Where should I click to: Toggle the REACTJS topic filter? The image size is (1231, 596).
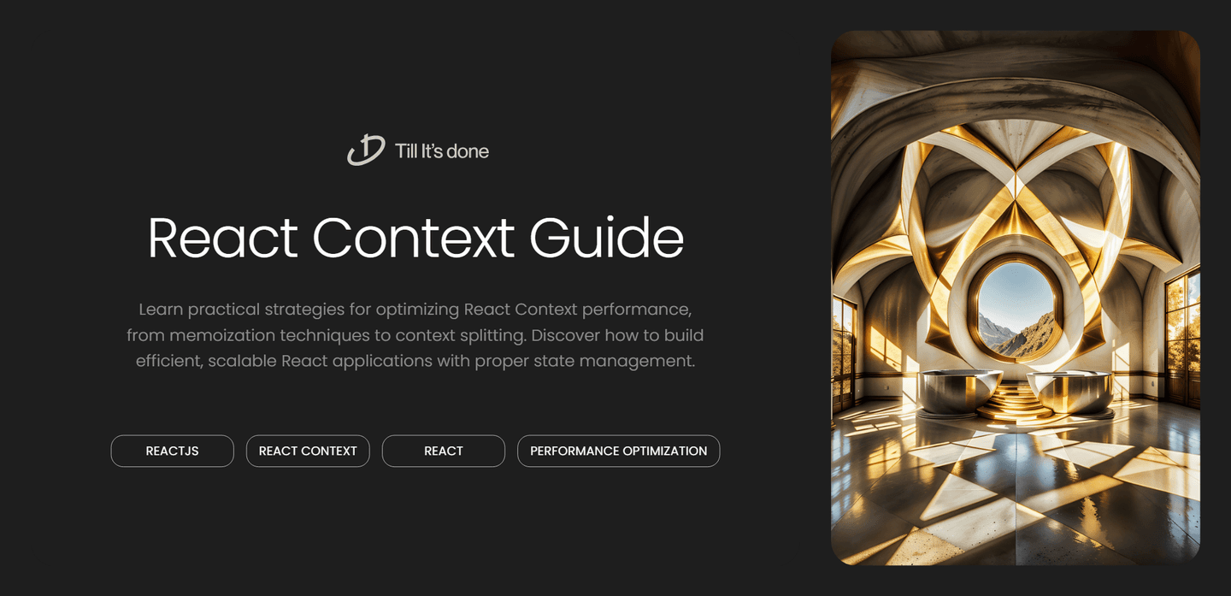click(172, 451)
